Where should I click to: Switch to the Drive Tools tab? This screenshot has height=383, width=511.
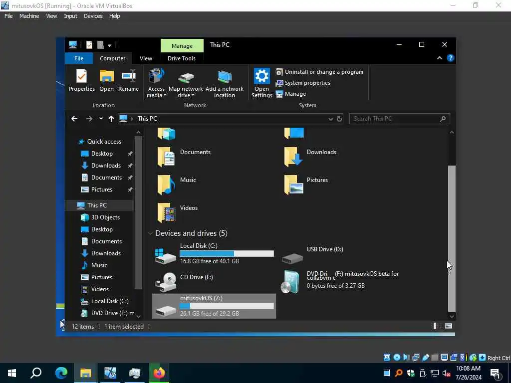[182, 58]
